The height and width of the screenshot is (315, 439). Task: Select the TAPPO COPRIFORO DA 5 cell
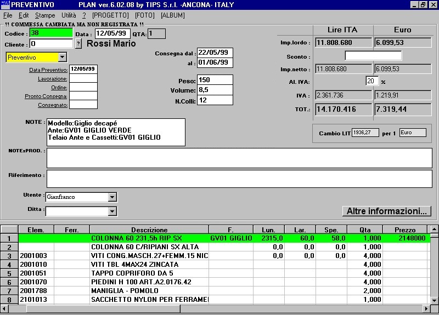click(x=149, y=273)
